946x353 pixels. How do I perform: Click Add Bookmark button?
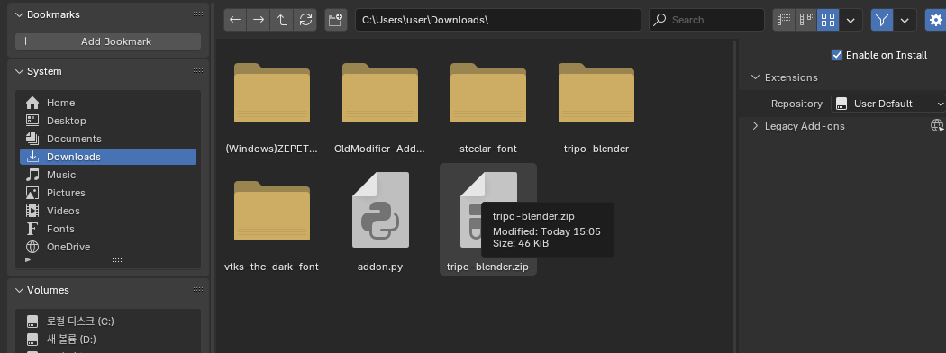tap(108, 41)
